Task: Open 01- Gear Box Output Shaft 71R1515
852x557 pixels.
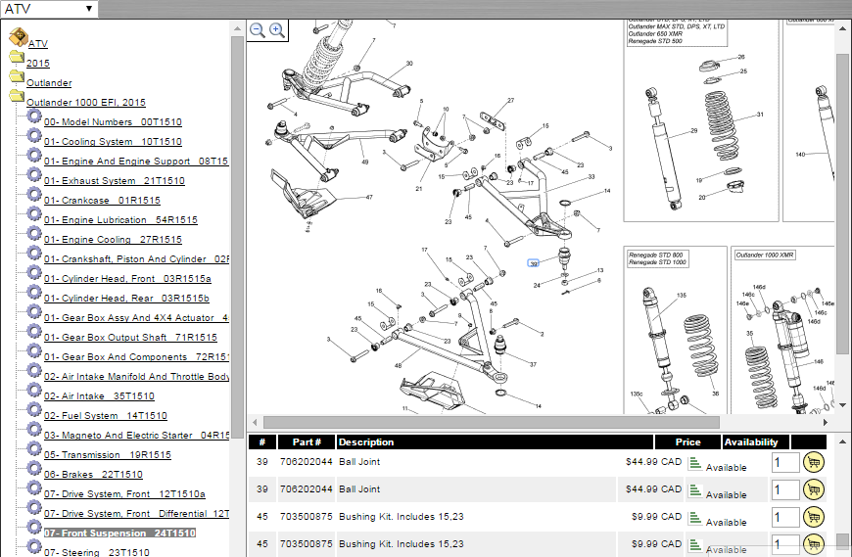Action: (x=130, y=337)
